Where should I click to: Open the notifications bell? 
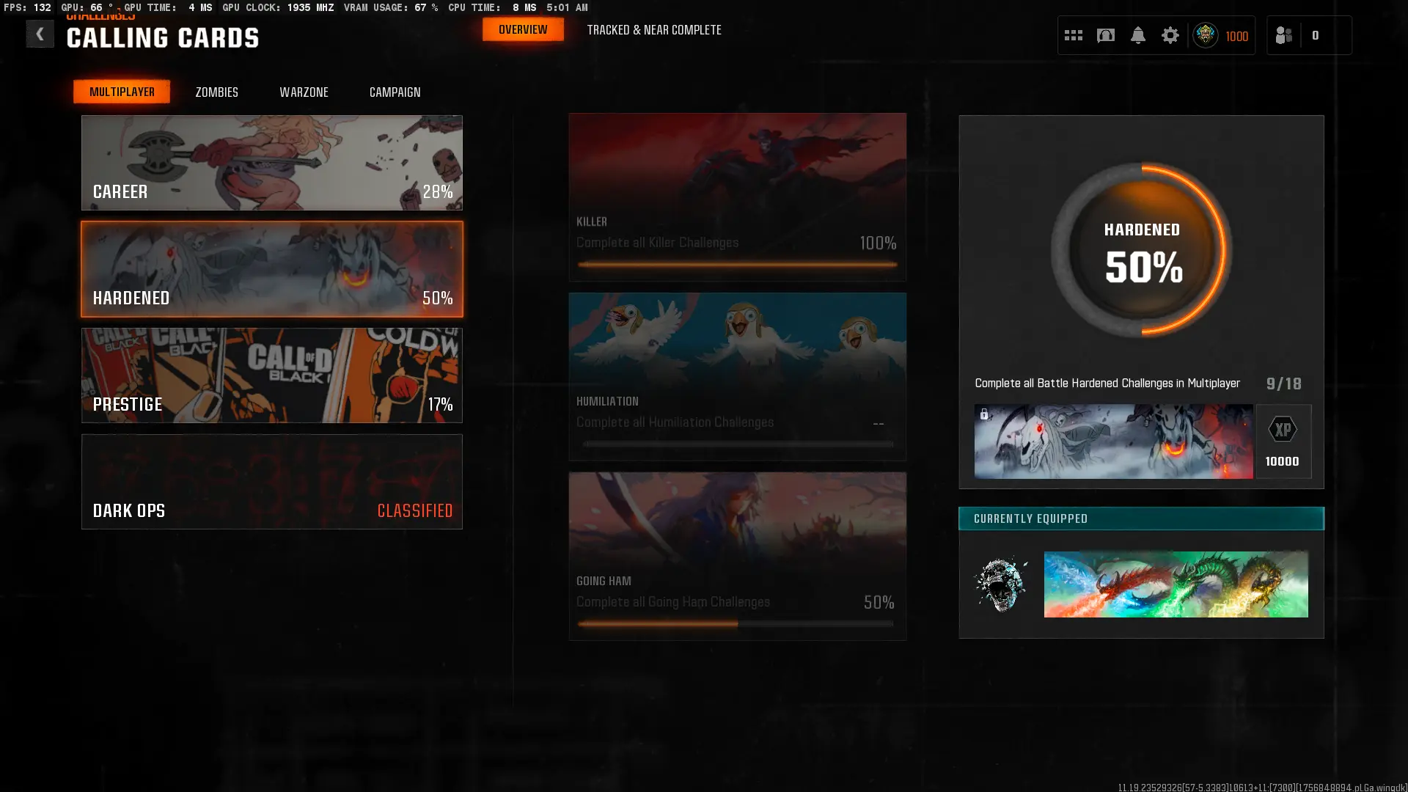pos(1137,35)
